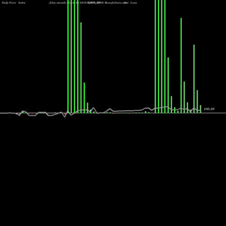Click the '(2day smooth)' header text
The height and width of the screenshot is (226, 226).
coord(57,3)
